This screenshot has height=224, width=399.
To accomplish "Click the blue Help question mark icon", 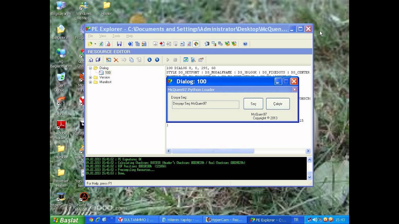I will 245,44.
